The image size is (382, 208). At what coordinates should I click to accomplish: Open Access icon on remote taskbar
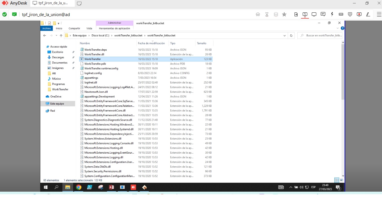point(111,187)
